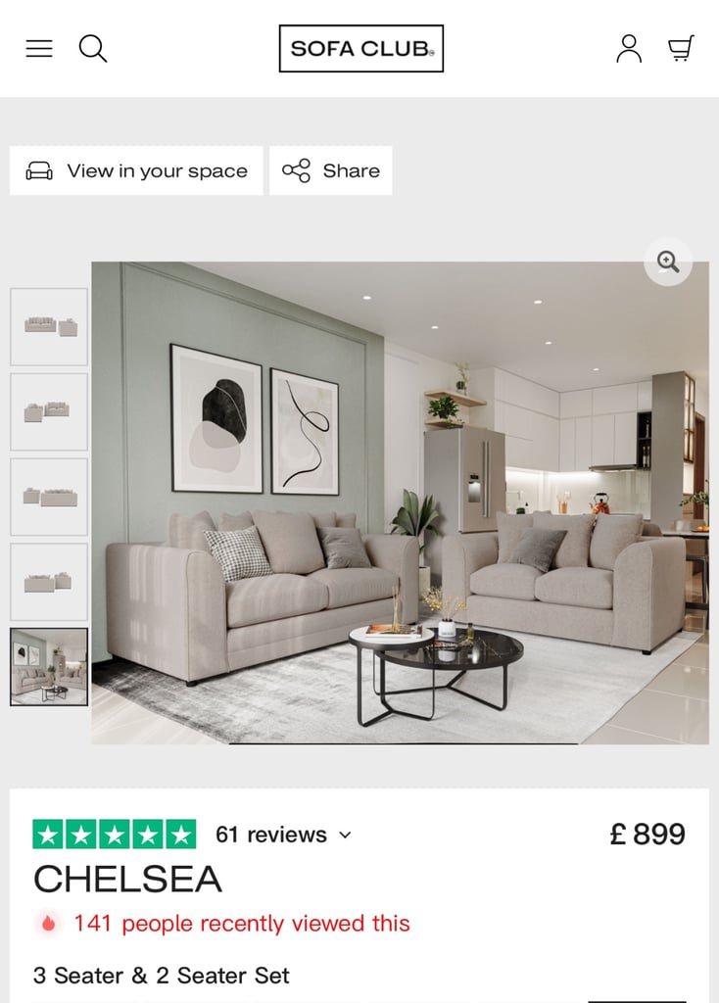
Task: Tap View in your space button
Action: click(x=136, y=170)
